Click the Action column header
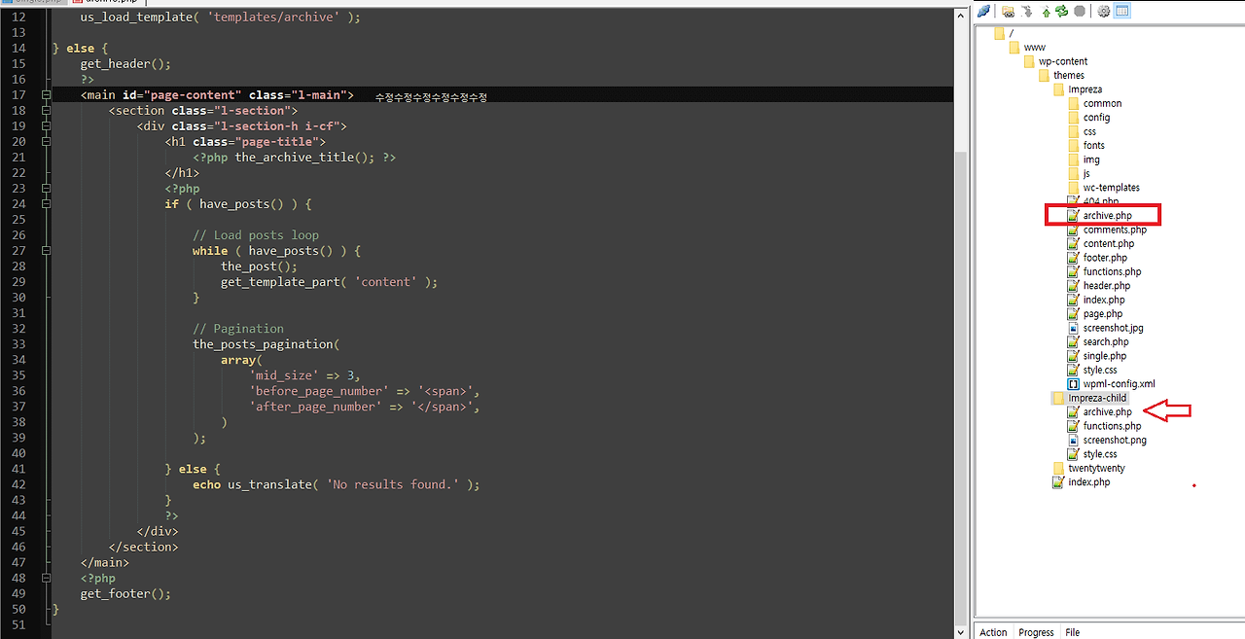 pos(993,632)
